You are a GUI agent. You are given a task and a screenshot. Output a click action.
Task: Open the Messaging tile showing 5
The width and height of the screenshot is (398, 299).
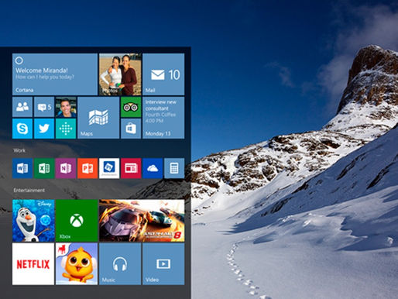[x=44, y=107]
